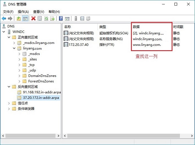The height and width of the screenshot is (145, 195).
Task: Expand the _sites folder
Action: click(x=19, y=59)
